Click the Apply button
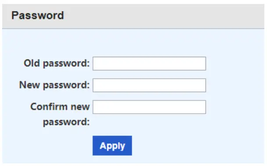The height and width of the screenshot is (166, 267). click(112, 145)
